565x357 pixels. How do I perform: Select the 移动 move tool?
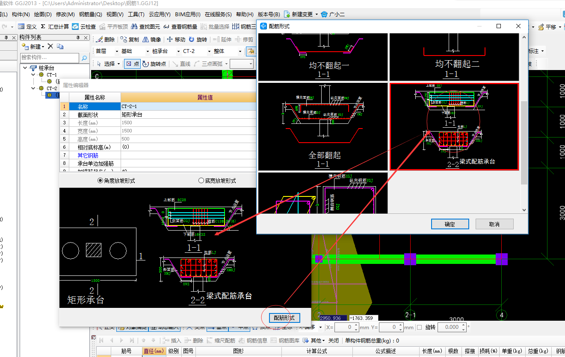[x=176, y=39]
